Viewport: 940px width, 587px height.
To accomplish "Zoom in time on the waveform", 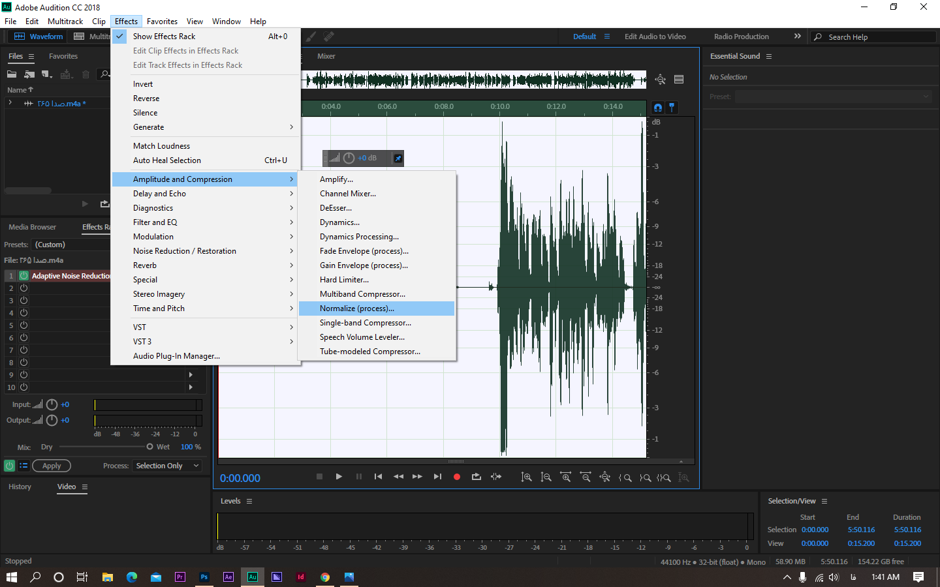I will pos(565,477).
